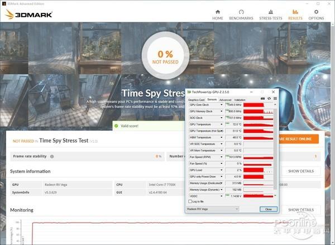Viewport: 335px width, 245px height.
Task: Minimize the GPU-Z window
Action: click(251, 92)
